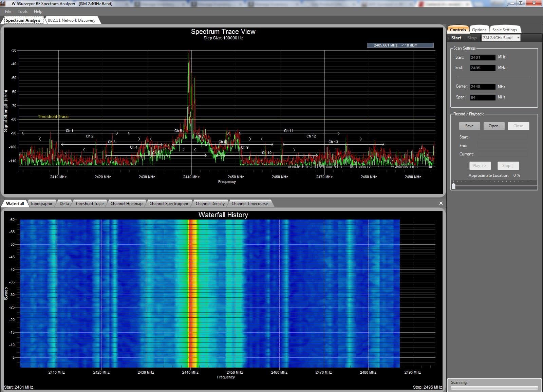This screenshot has height=392, width=543.
Task: Open the Scale Settings tab
Action: click(x=505, y=30)
